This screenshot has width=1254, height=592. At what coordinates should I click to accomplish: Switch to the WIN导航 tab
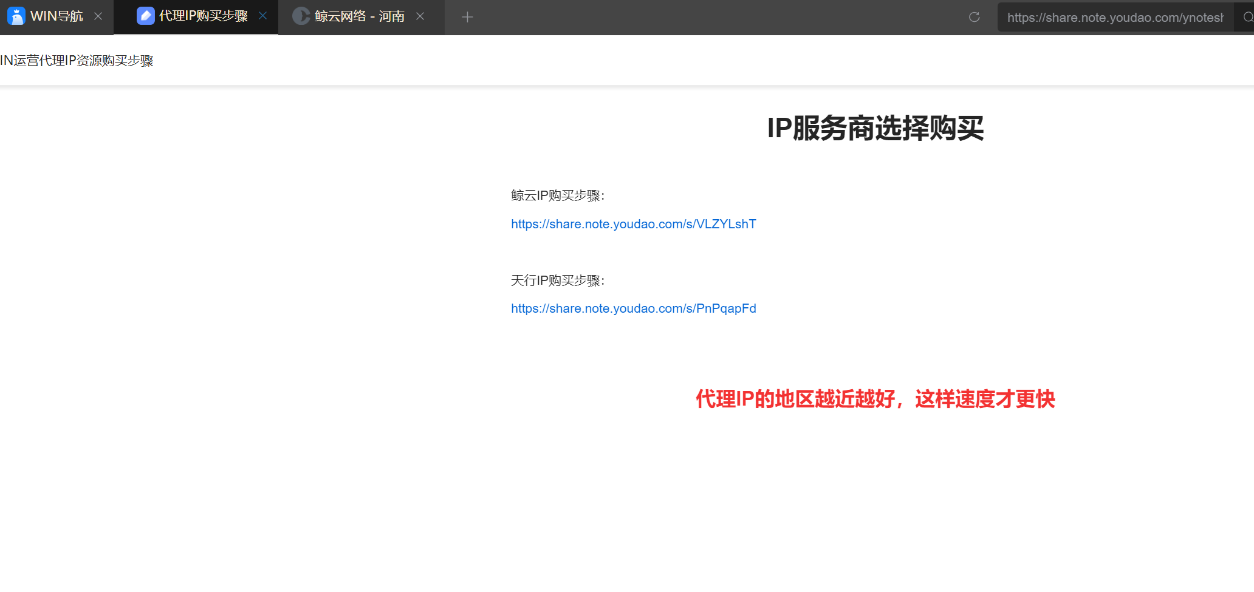pos(57,16)
